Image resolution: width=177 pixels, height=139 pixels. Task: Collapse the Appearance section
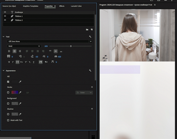3,70
